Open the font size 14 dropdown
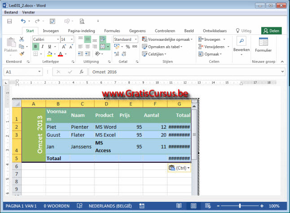This screenshot has height=213, width=290. click(x=72, y=39)
